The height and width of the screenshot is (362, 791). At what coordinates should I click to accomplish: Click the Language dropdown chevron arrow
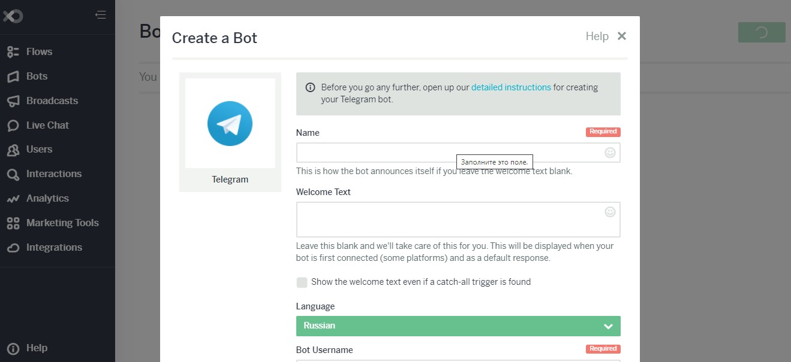(x=608, y=327)
